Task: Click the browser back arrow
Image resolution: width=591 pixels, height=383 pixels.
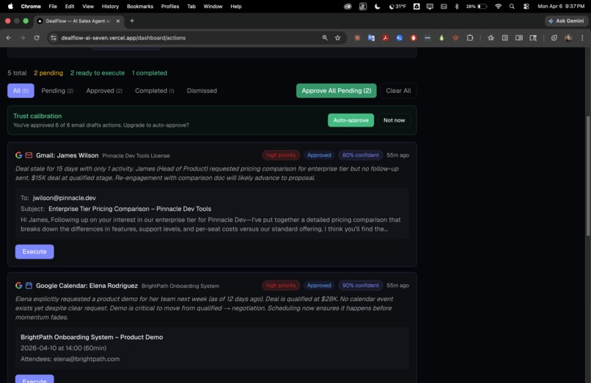Action: pyautogui.click(x=9, y=37)
